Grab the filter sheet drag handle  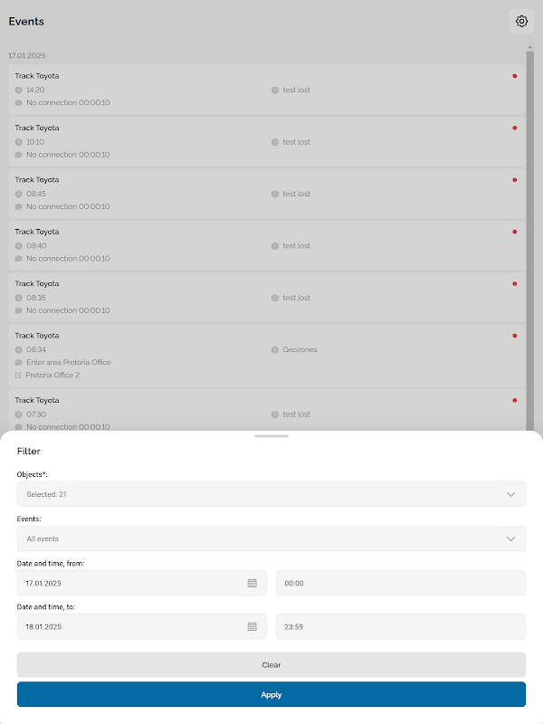pyautogui.click(x=271, y=436)
